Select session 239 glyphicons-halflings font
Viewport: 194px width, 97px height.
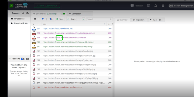pos(72,83)
